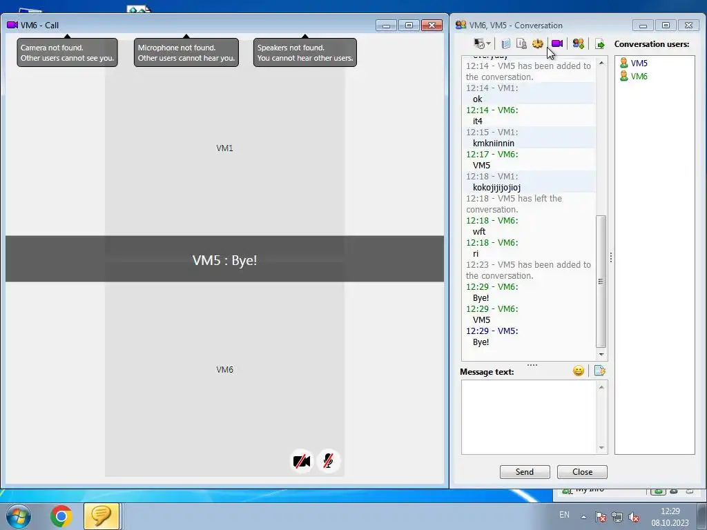
Task: Click the taskbar clock showing 12:29
Action: 670,517
